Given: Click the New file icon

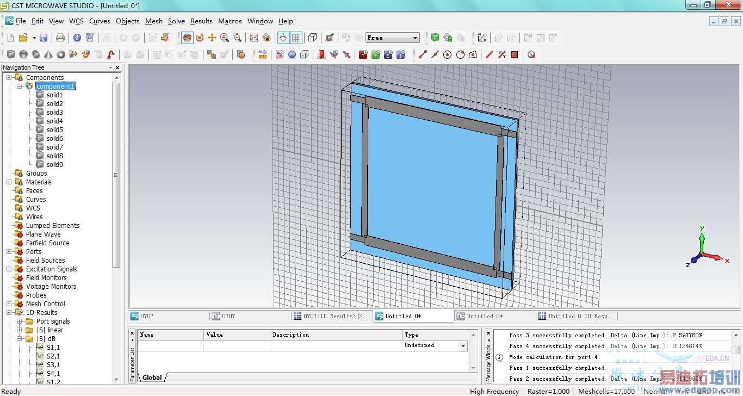Looking at the screenshot, I should (x=10, y=38).
